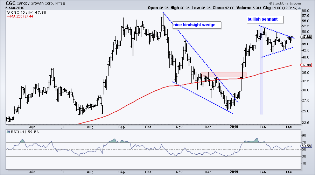
Task: Click the Sep month label under the price chart
Action: (121, 127)
